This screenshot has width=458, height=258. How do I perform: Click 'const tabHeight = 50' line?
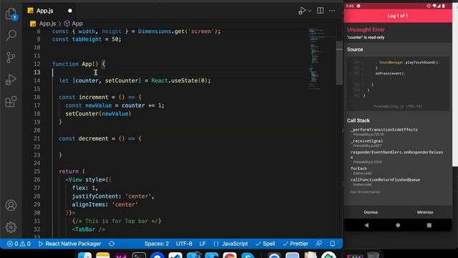tap(87, 39)
